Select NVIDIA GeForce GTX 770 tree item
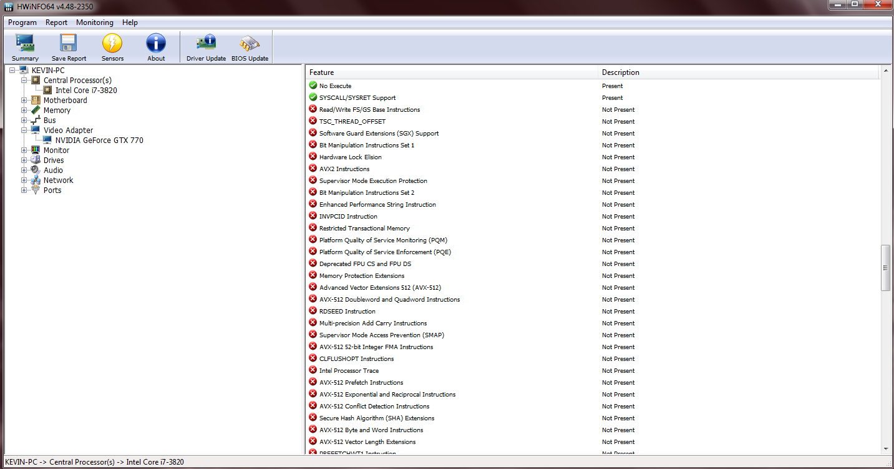Viewport: 894px width, 469px height. 99,141
